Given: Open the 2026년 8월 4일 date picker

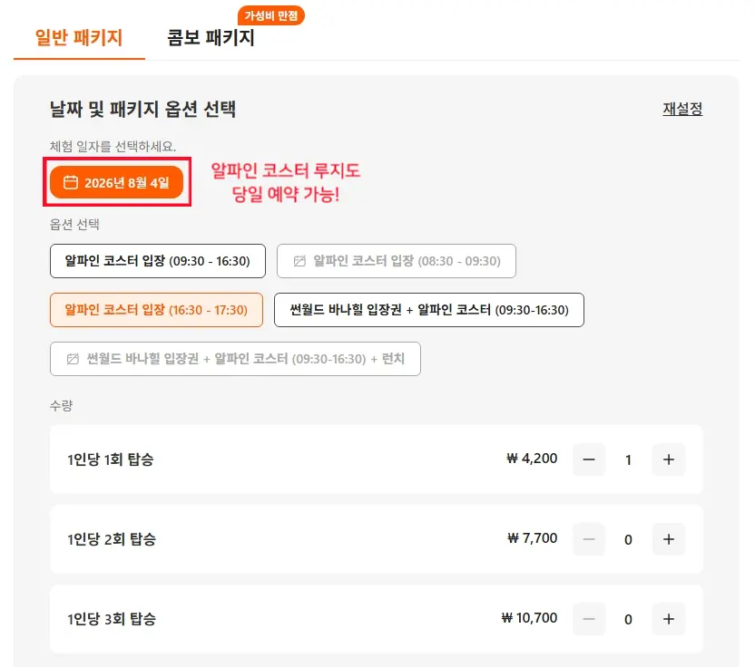Looking at the screenshot, I should [x=116, y=182].
